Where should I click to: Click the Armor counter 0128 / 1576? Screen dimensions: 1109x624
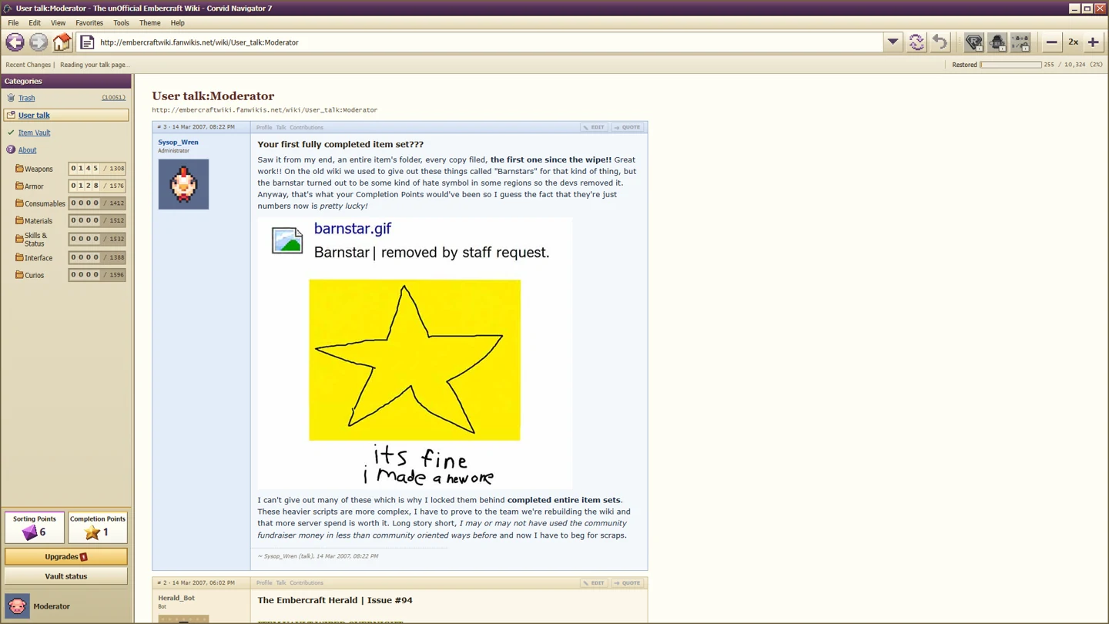pyautogui.click(x=97, y=186)
